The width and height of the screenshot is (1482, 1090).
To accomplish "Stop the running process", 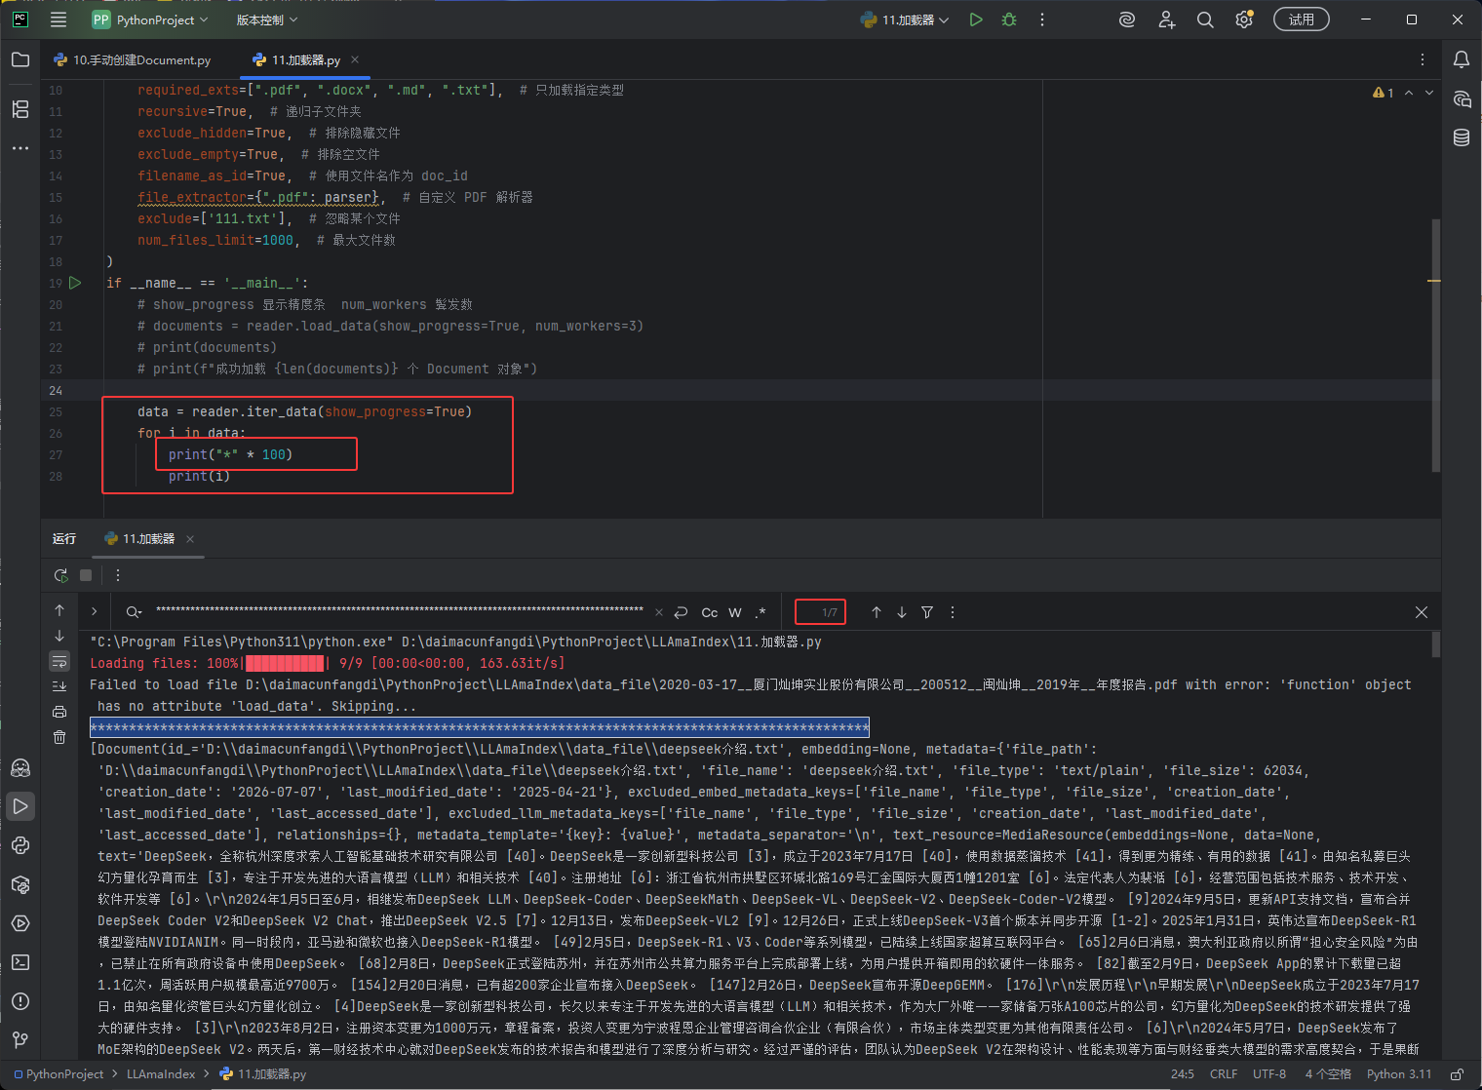I will [86, 575].
